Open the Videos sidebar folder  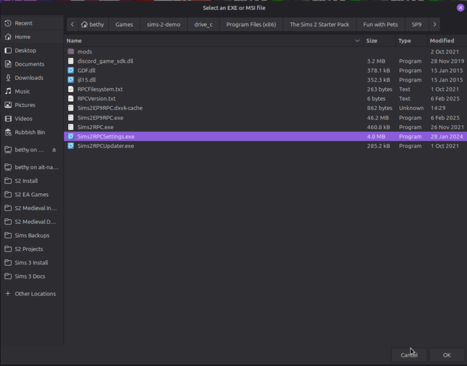click(32, 119)
